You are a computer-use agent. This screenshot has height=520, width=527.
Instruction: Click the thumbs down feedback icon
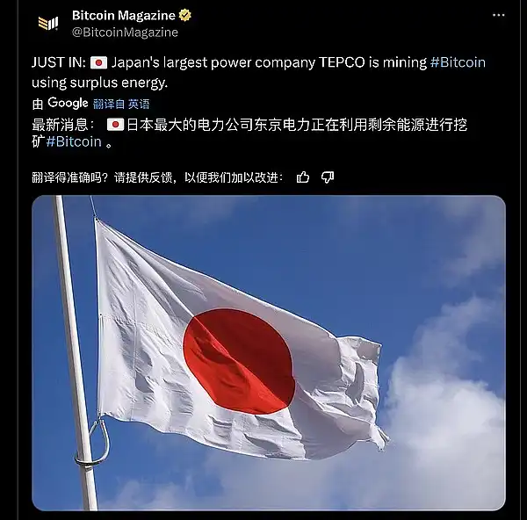(x=328, y=177)
